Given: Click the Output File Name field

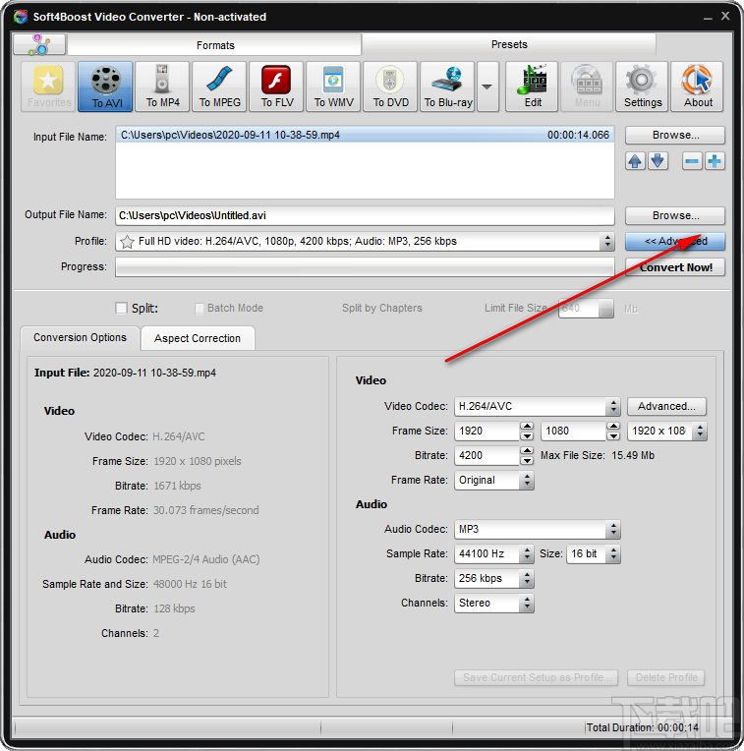Looking at the screenshot, I should 365,215.
